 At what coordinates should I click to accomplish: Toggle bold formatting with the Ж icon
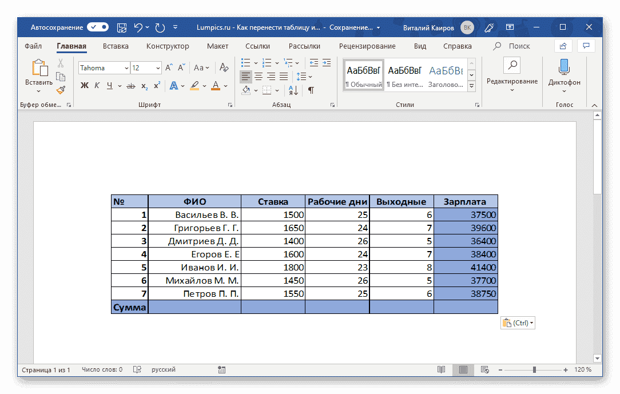coord(84,85)
